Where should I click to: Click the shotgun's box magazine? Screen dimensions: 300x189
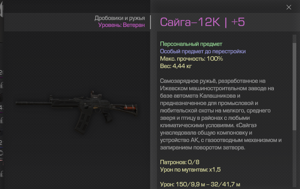pos(83,122)
